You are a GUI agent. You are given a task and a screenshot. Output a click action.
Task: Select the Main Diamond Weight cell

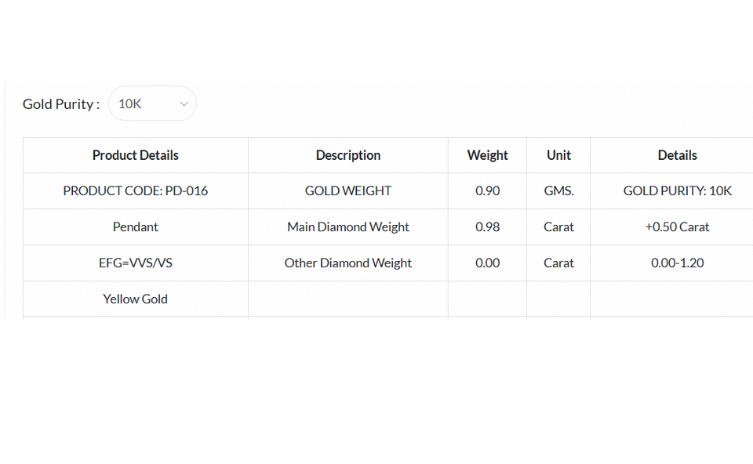click(348, 227)
